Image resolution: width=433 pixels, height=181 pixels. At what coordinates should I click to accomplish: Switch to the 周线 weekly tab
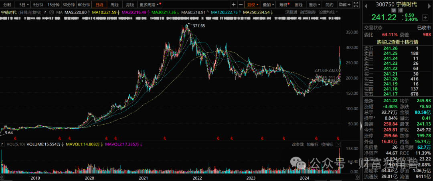(114, 5)
